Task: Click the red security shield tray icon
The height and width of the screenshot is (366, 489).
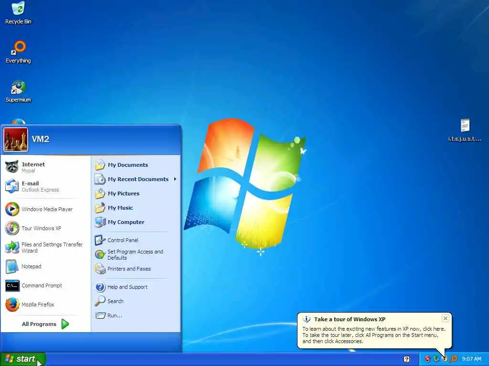Action: [x=427, y=359]
